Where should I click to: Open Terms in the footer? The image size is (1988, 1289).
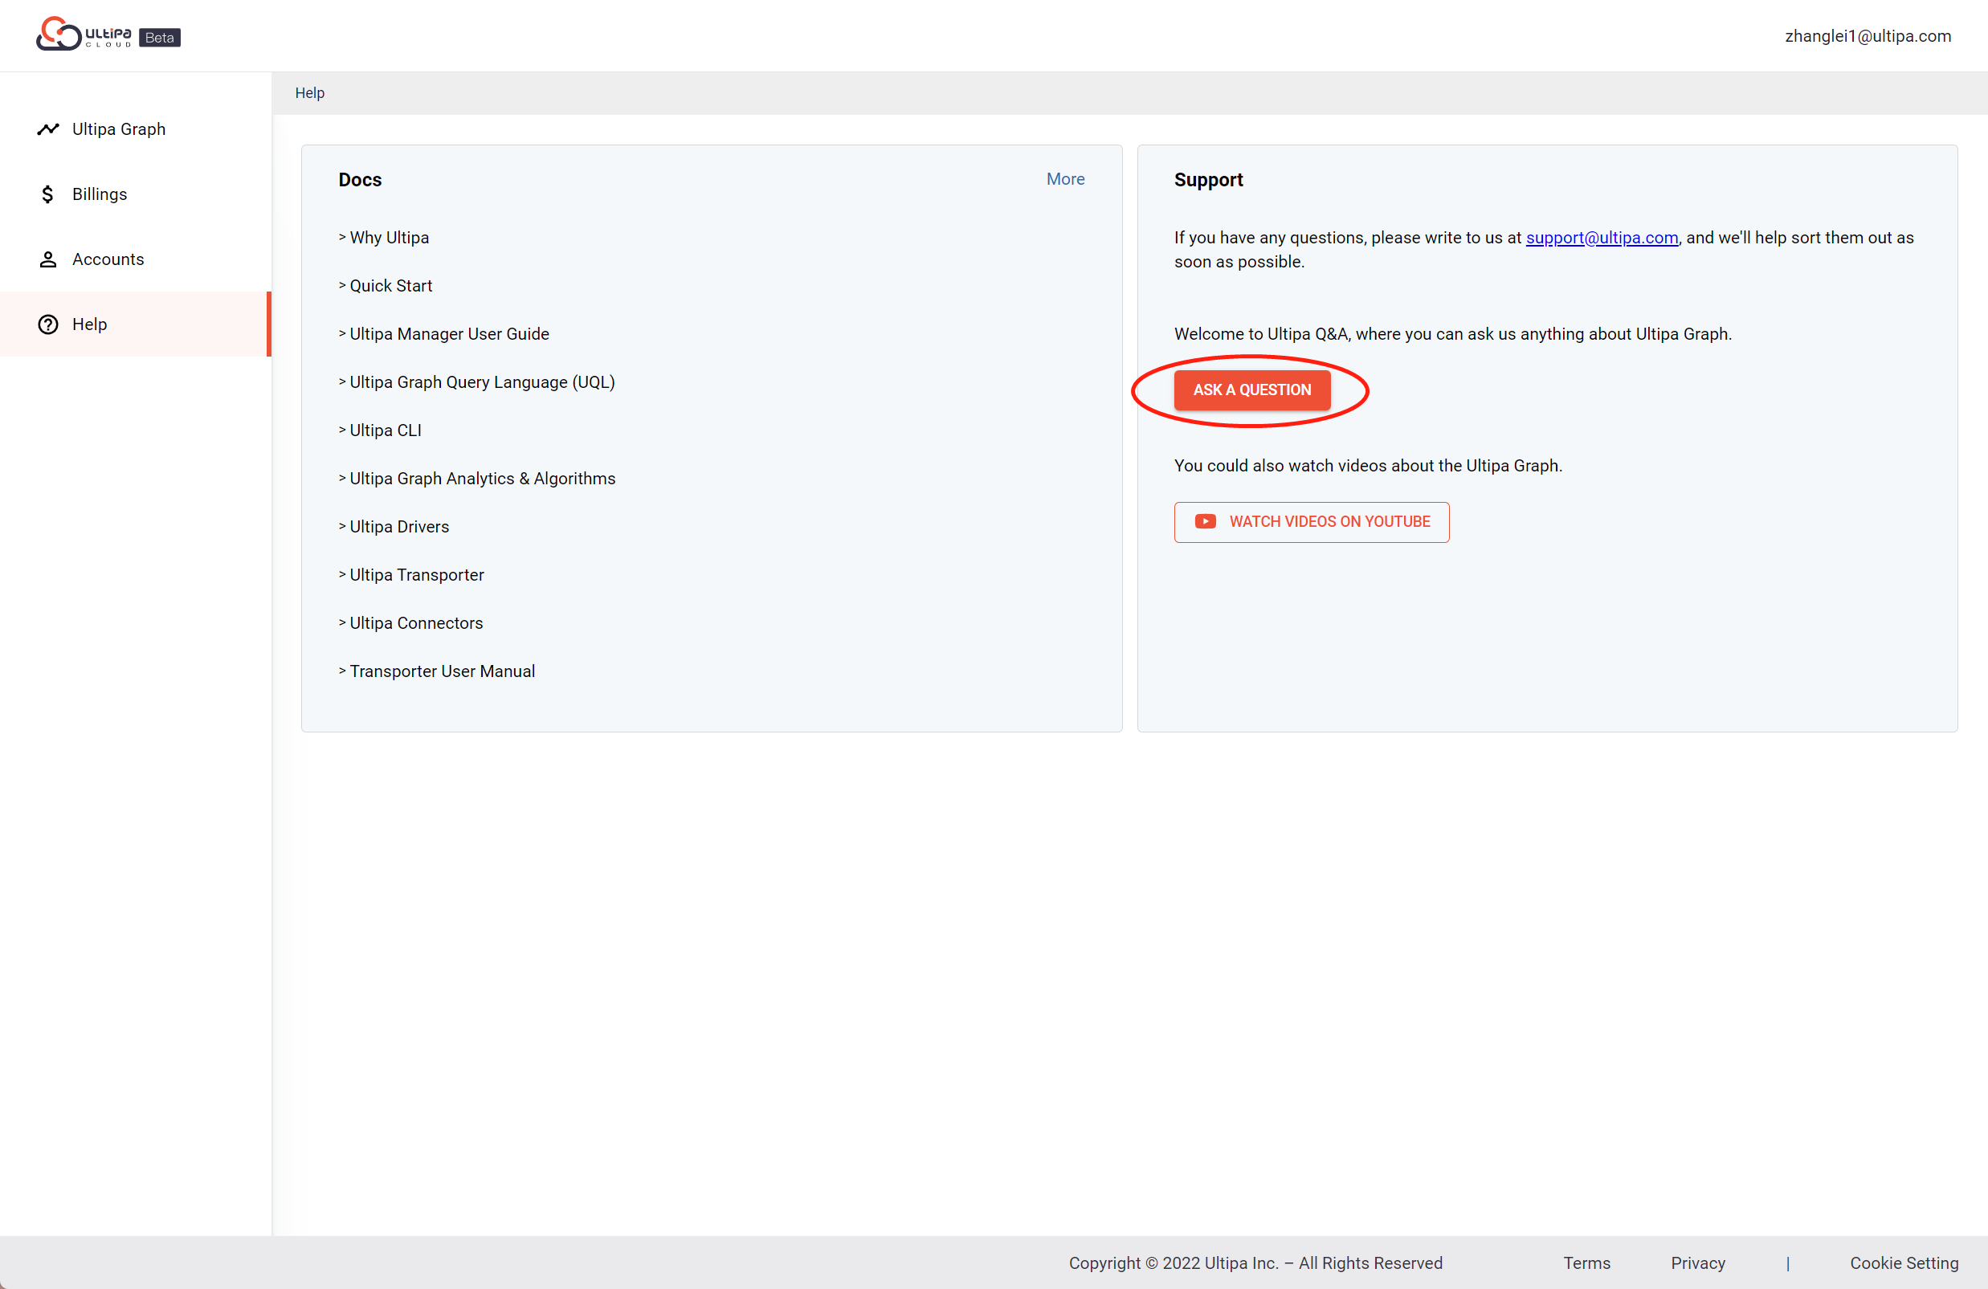click(1586, 1263)
